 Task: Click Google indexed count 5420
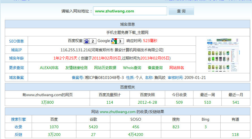93,127
